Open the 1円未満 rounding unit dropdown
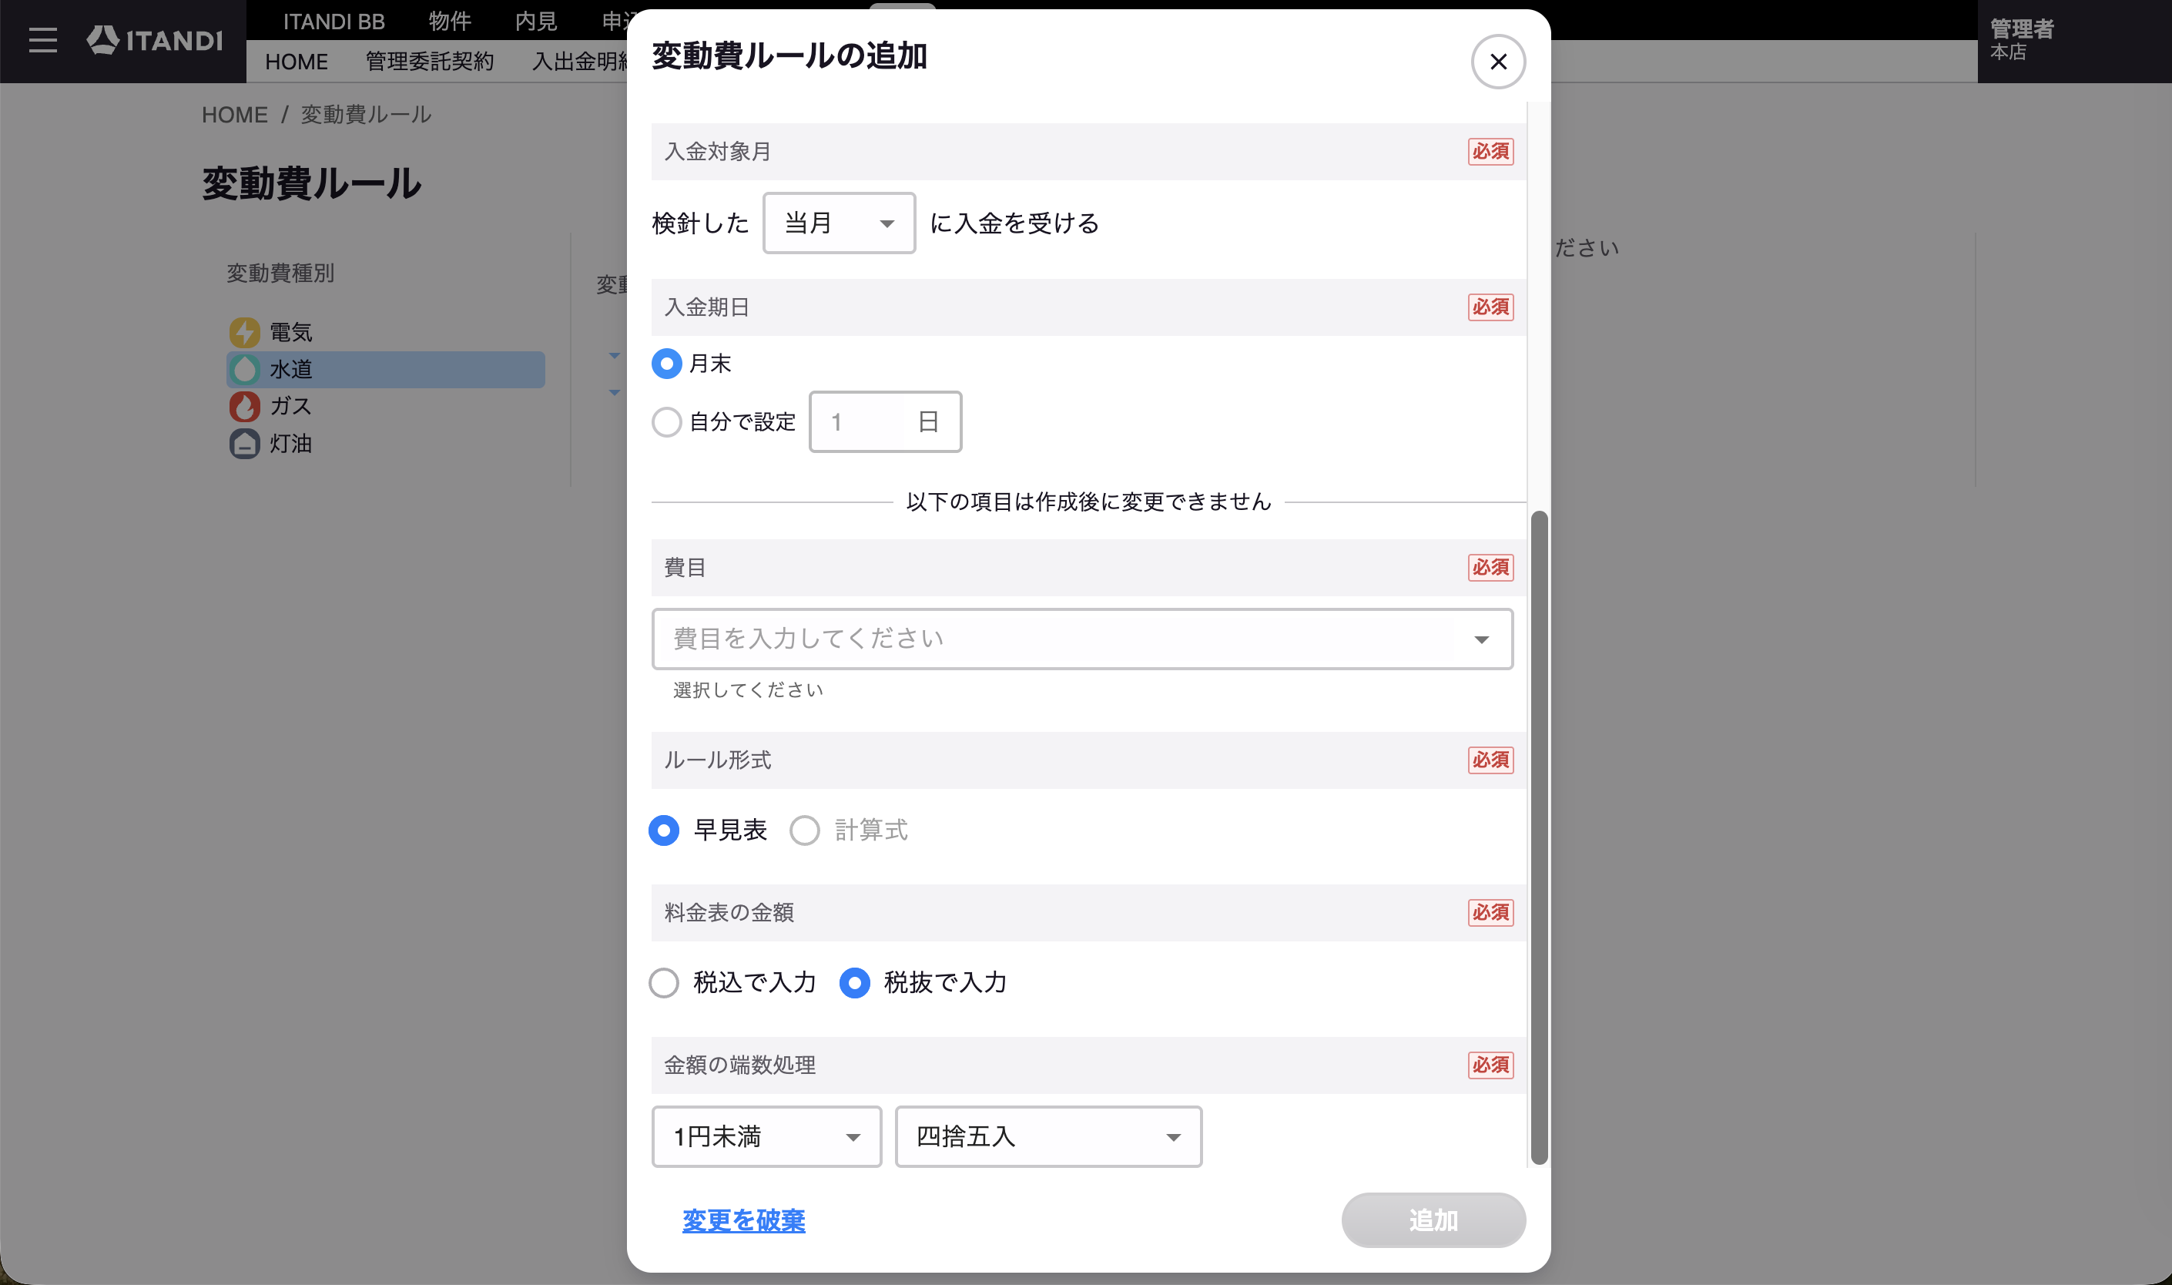The height and width of the screenshot is (1285, 2172). click(766, 1137)
